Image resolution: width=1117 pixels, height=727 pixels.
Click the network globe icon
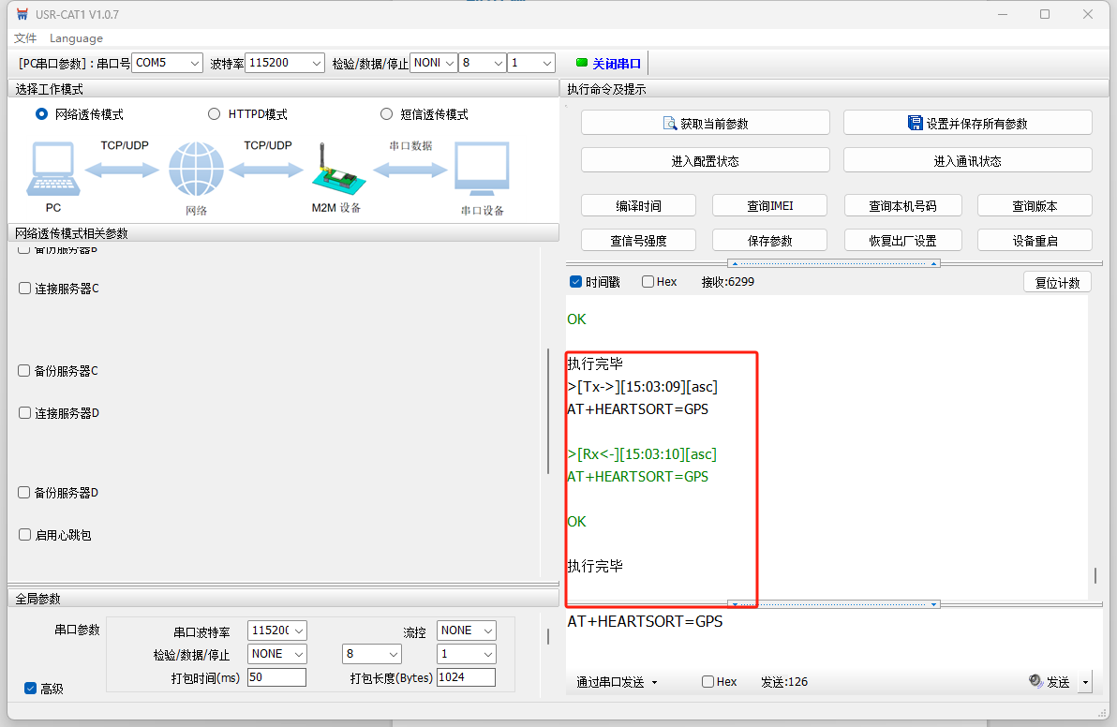click(x=196, y=169)
